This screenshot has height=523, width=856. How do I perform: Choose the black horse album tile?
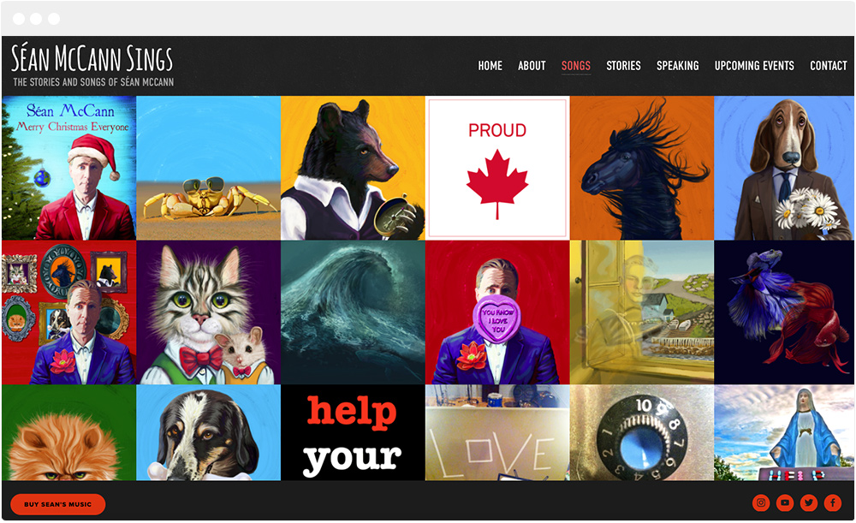click(x=642, y=168)
